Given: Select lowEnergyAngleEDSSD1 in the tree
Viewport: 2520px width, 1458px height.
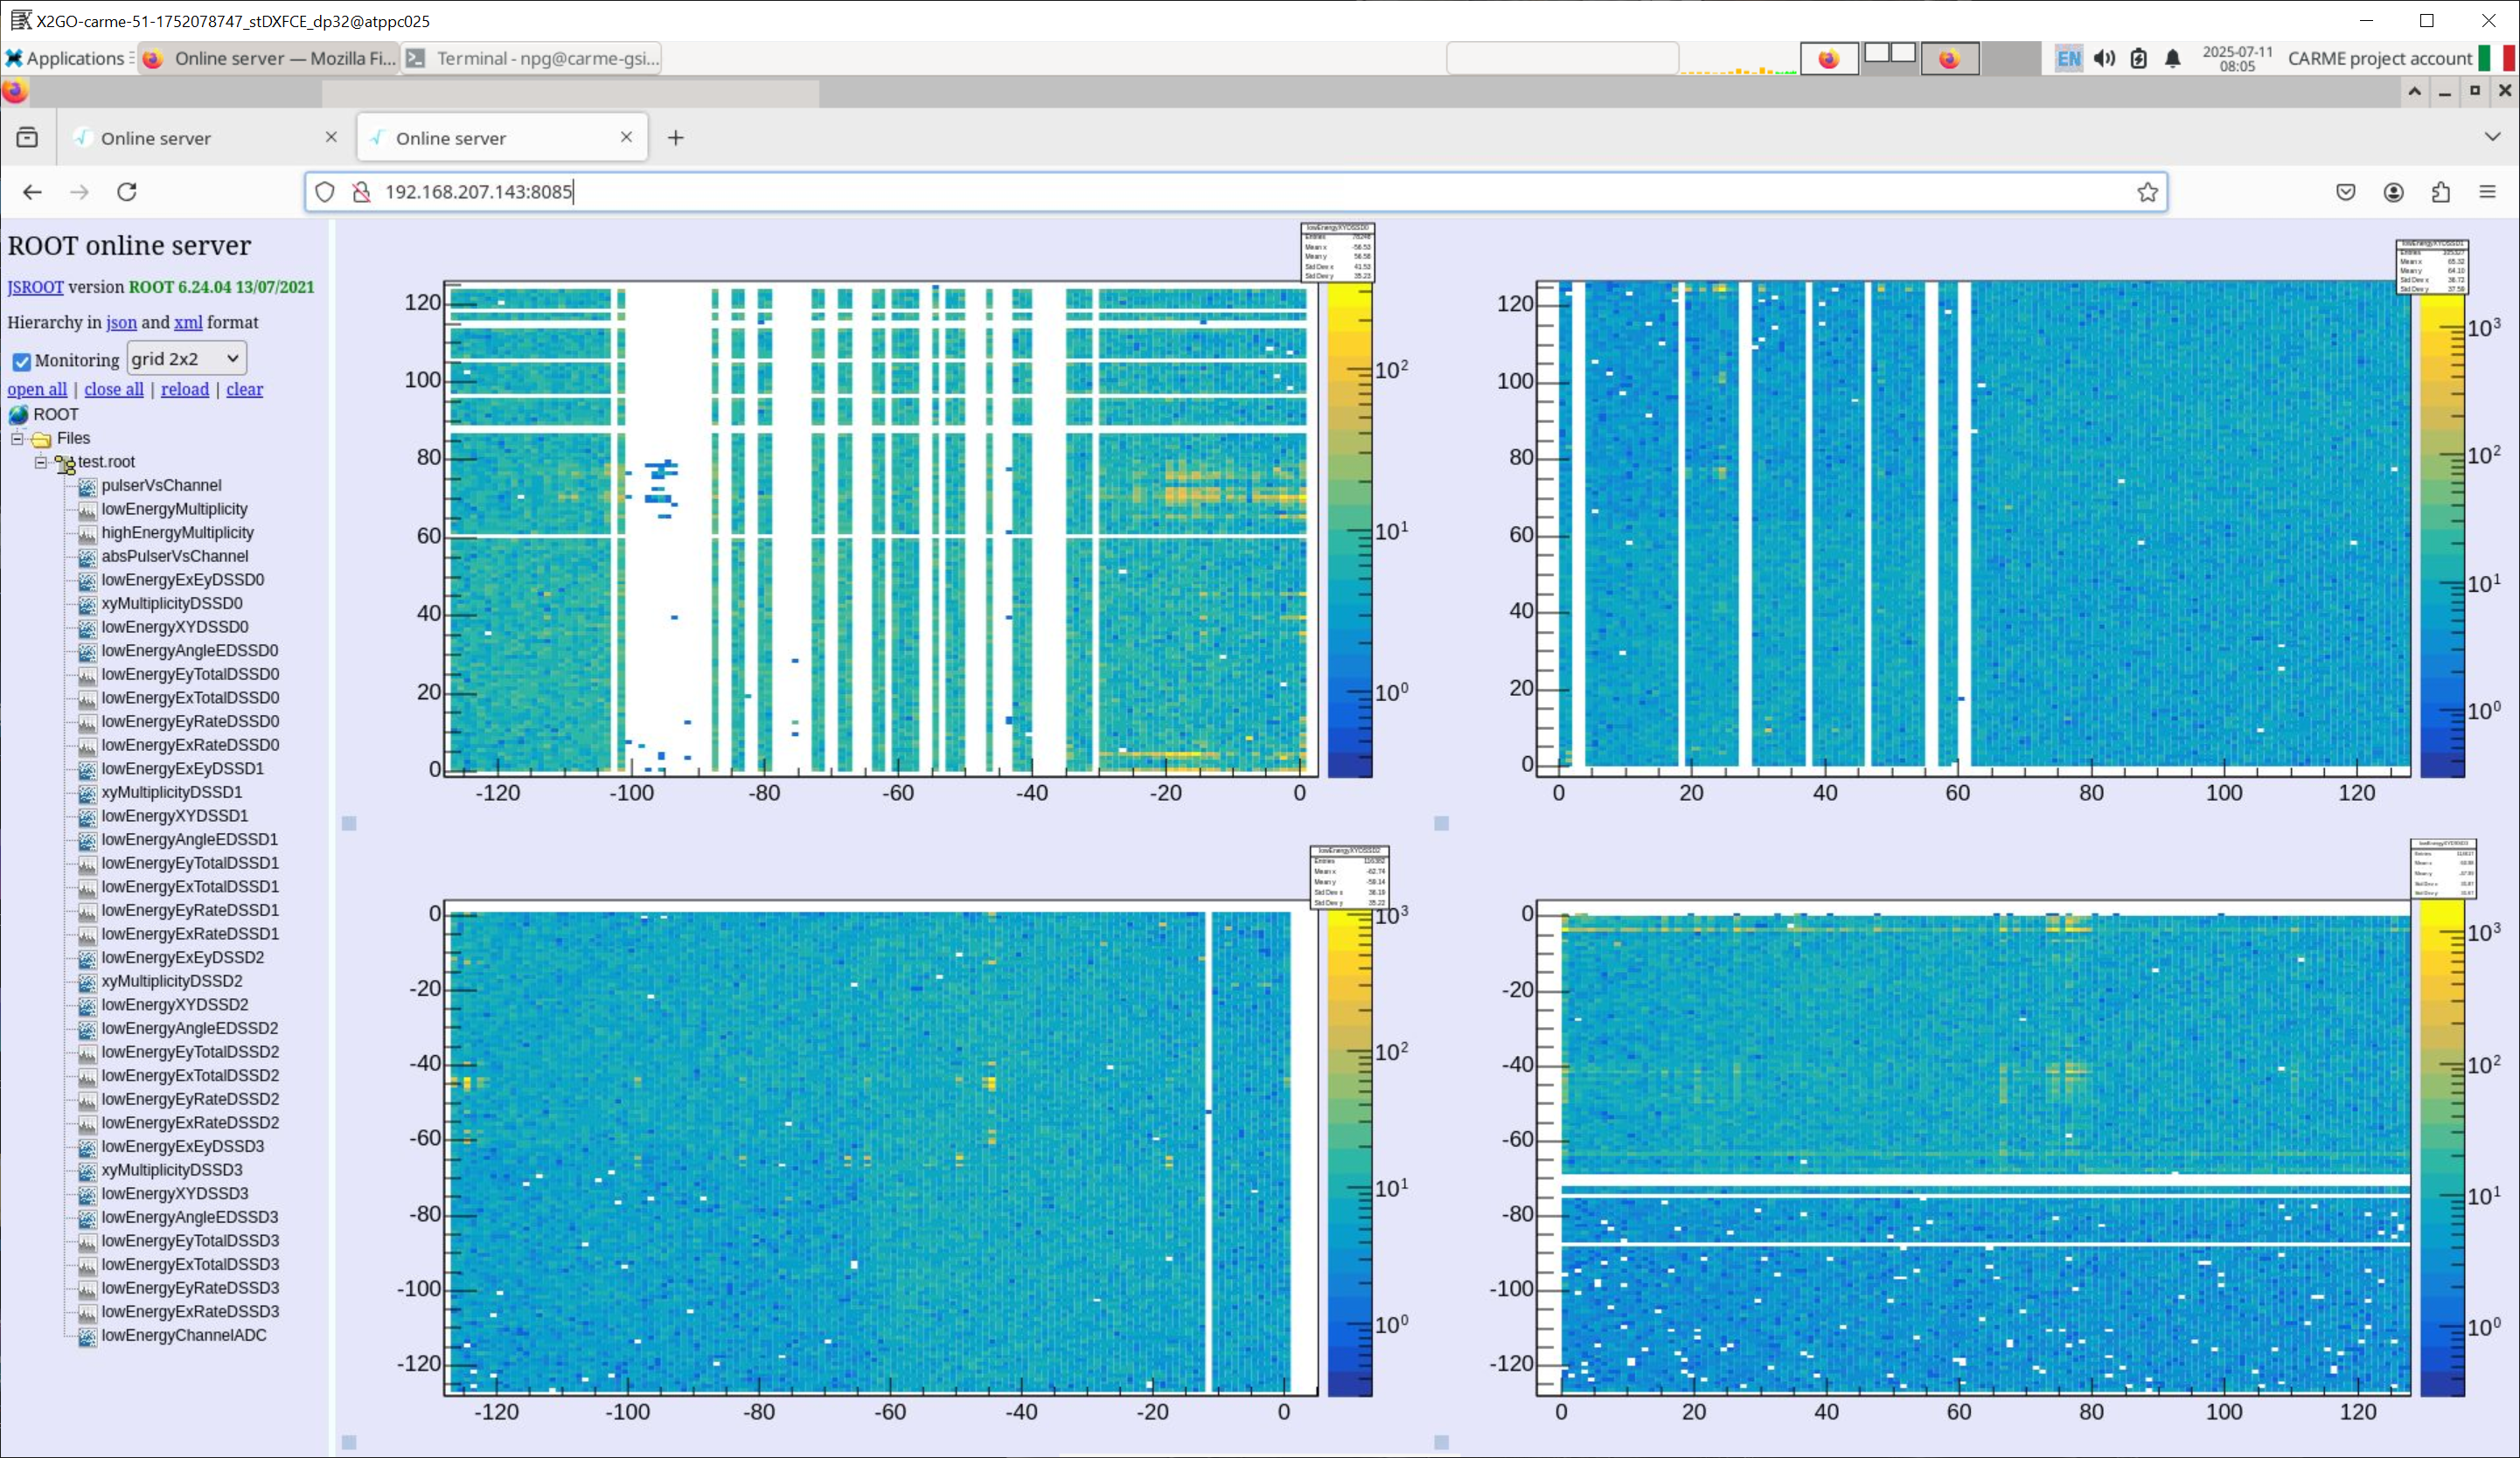Looking at the screenshot, I should click(189, 840).
